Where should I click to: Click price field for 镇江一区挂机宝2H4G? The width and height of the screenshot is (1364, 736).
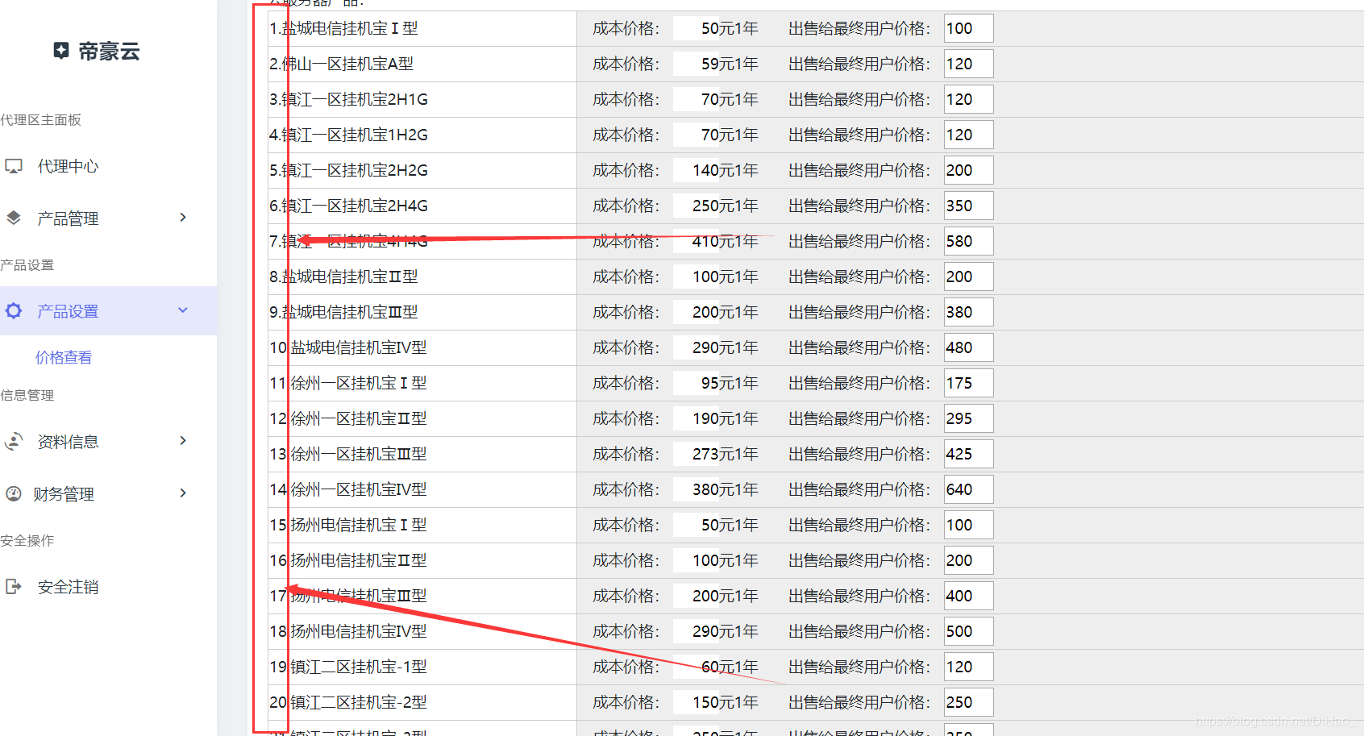(968, 206)
